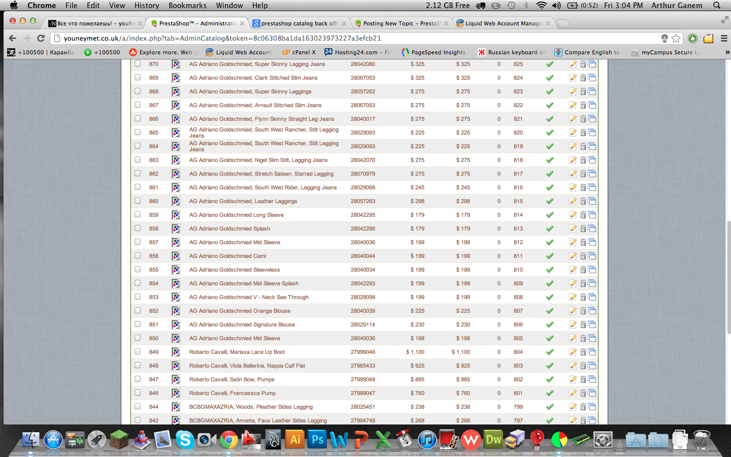This screenshot has height=457, width=731.
Task: Open the History menu
Action: [147, 6]
